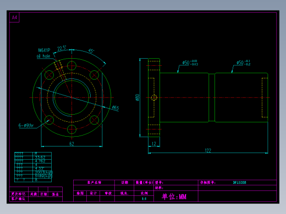Screen dimensions: 286x214
Task: Click the 'oil hole' label
Action: (x=43, y=56)
